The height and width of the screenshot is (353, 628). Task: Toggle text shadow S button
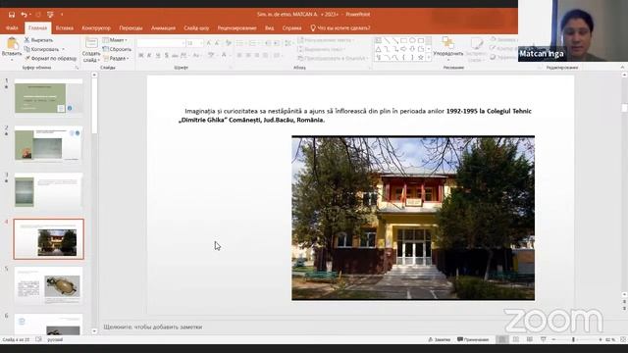166,55
